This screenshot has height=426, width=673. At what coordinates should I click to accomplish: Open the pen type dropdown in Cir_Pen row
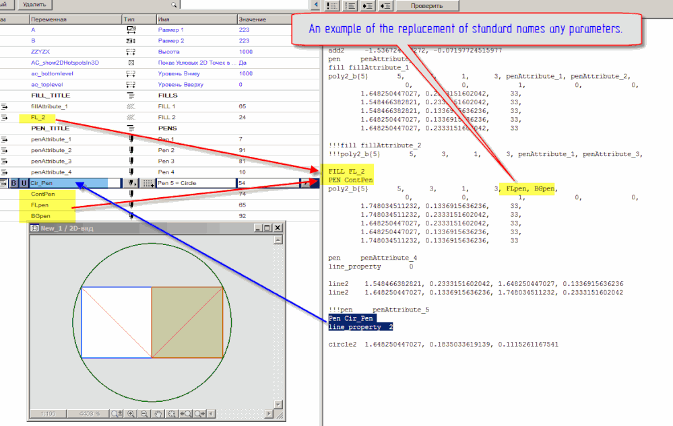pos(132,183)
